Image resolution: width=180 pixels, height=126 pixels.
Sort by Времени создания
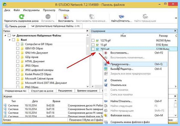pyautogui.click(x=87, y=91)
